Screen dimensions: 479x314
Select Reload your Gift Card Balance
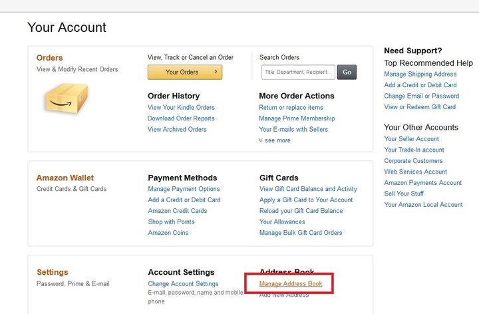(301, 211)
